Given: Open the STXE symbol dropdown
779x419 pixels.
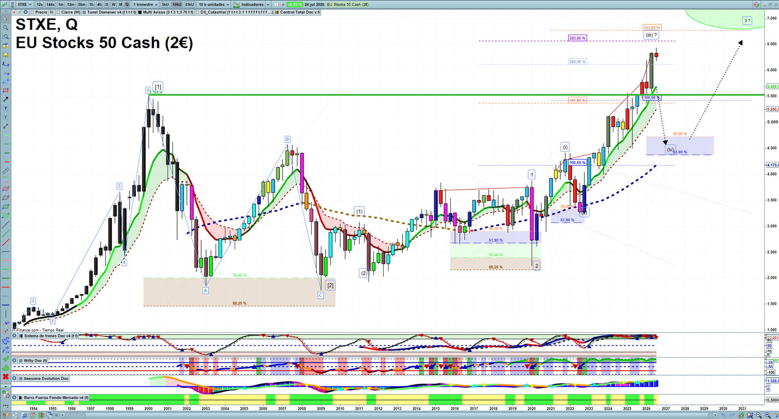Looking at the screenshot, I should [24, 4].
